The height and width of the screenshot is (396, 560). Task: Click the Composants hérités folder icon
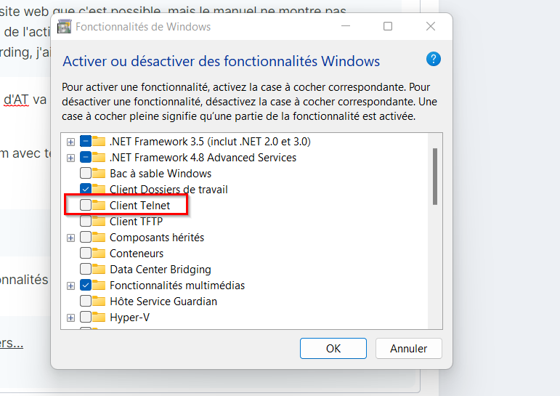(99, 238)
